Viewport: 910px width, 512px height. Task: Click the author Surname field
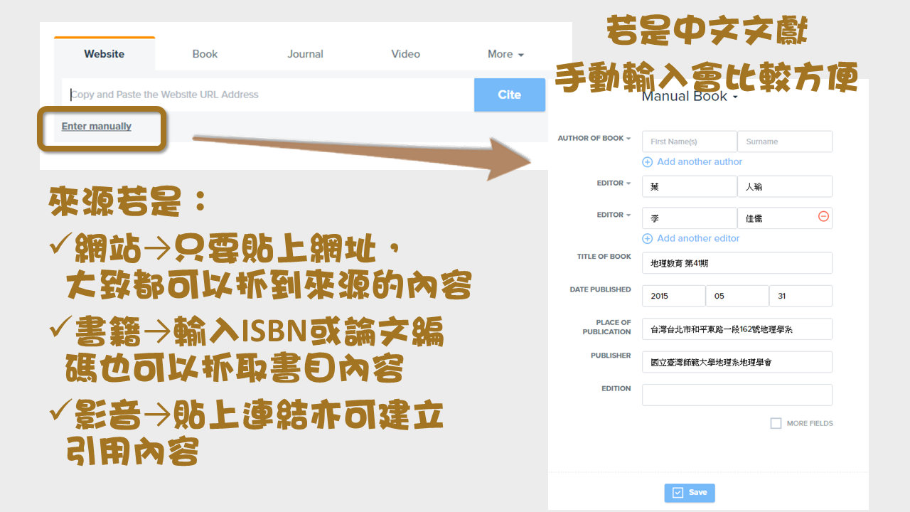785,142
